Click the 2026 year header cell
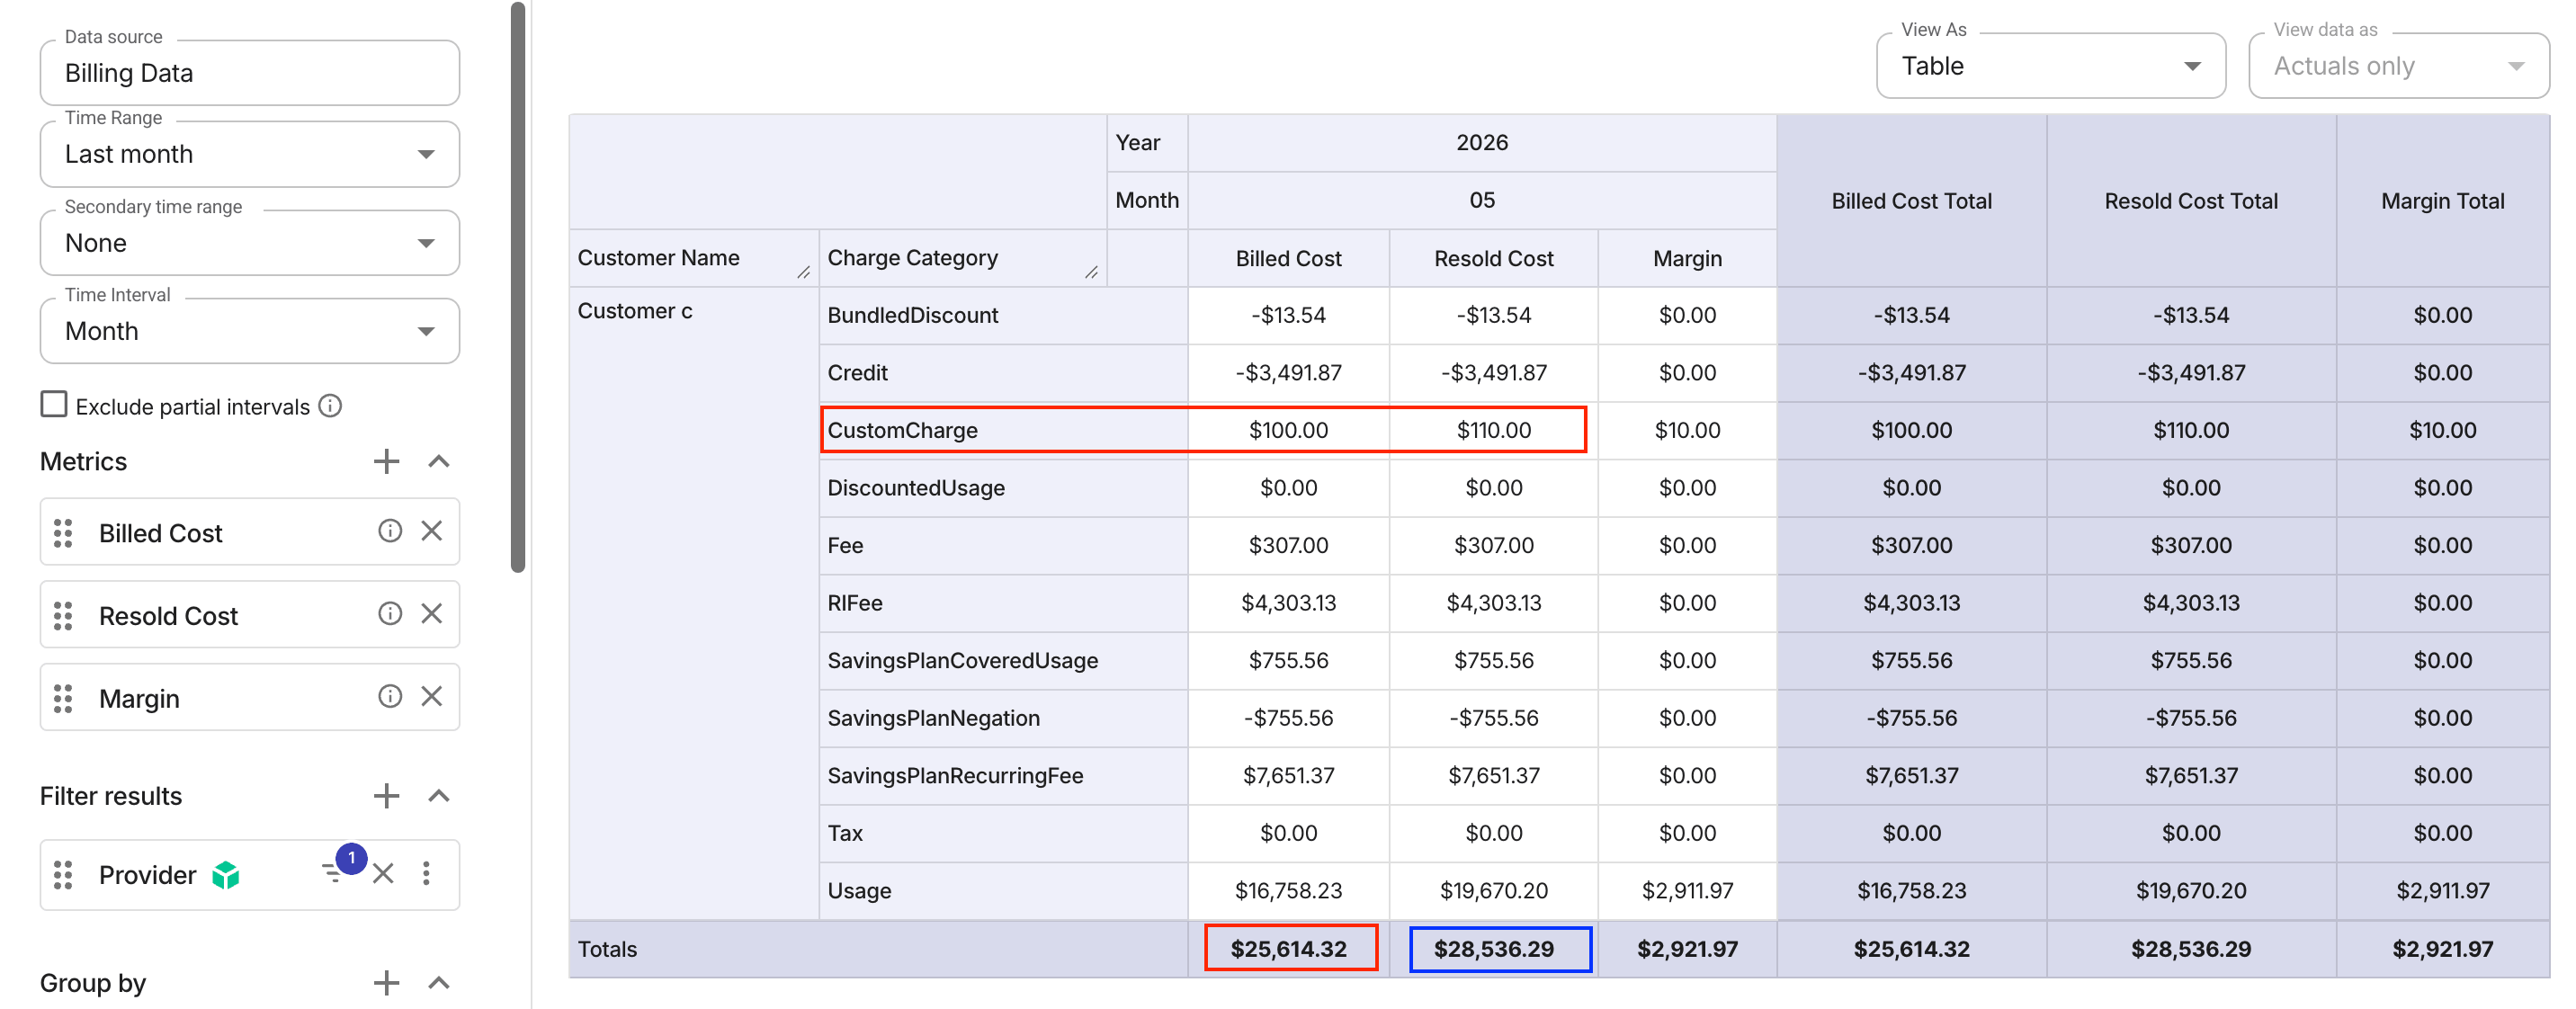Screen dimensions: 2576x1009 (x=1481, y=143)
